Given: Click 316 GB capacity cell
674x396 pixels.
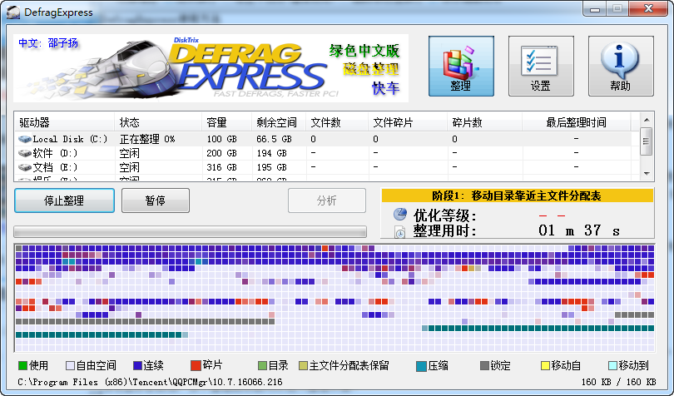Looking at the screenshot, I should (221, 167).
